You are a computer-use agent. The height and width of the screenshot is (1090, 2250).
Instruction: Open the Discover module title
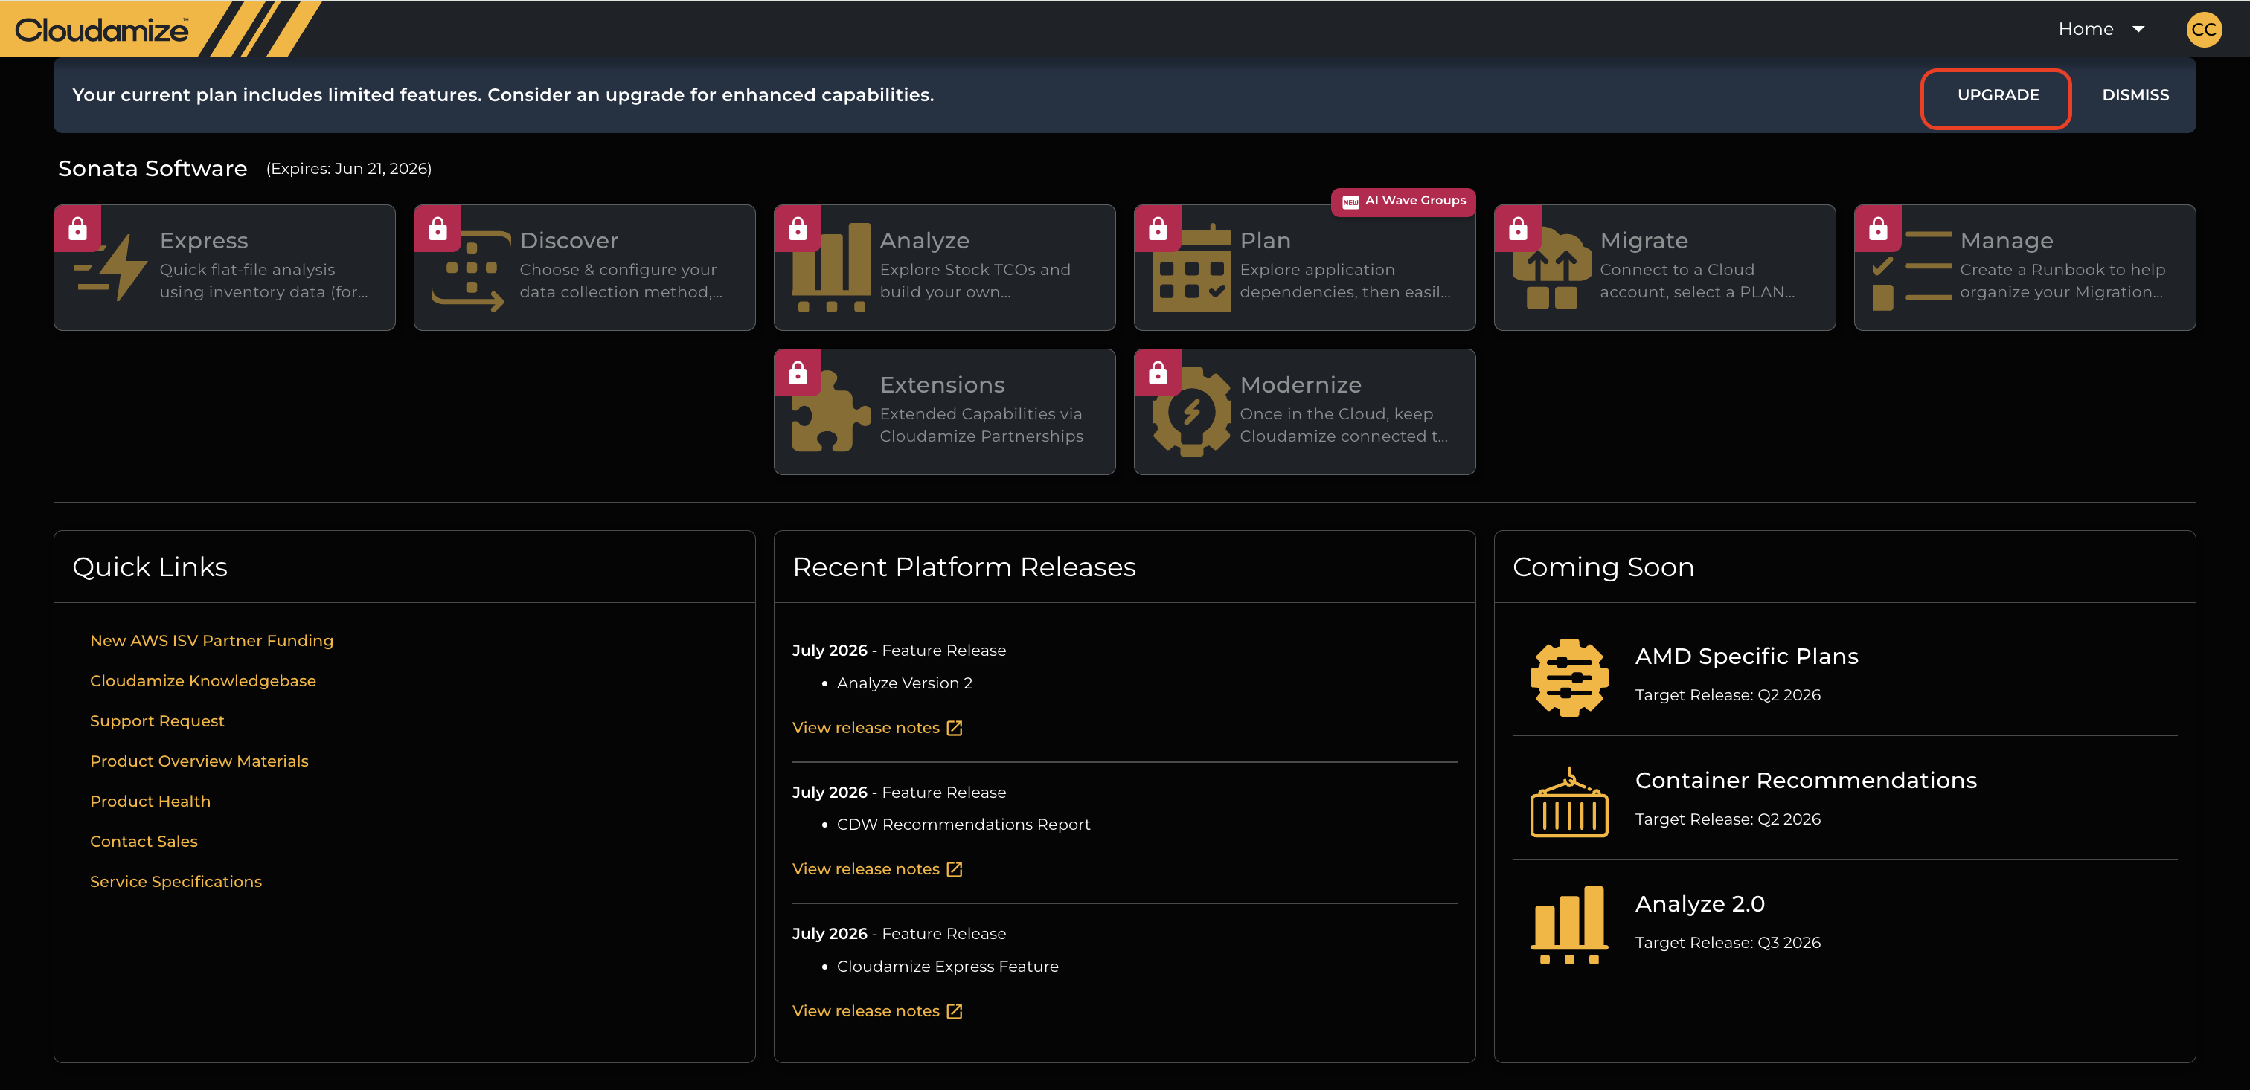568,241
